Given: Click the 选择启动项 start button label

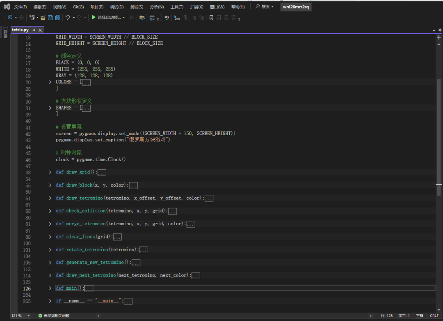Looking at the screenshot, I should point(109,18).
